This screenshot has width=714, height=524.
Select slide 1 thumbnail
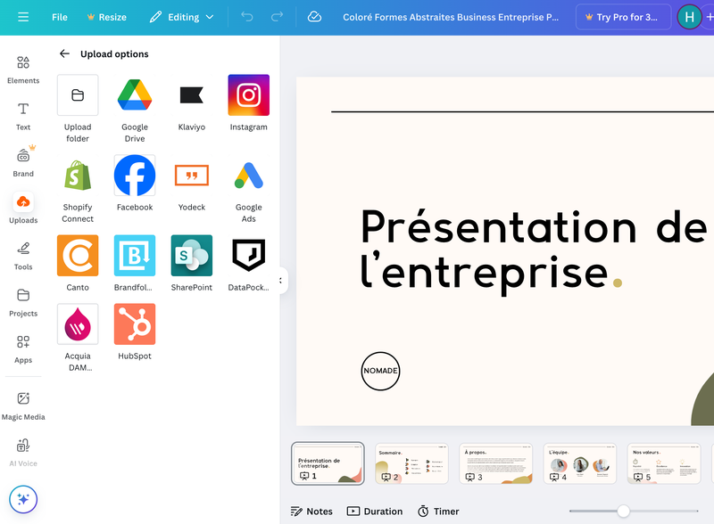(328, 463)
